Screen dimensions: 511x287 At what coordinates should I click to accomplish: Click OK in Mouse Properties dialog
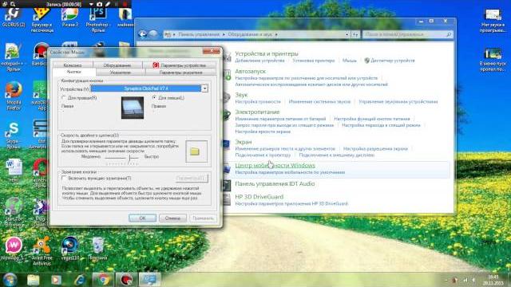pos(142,218)
